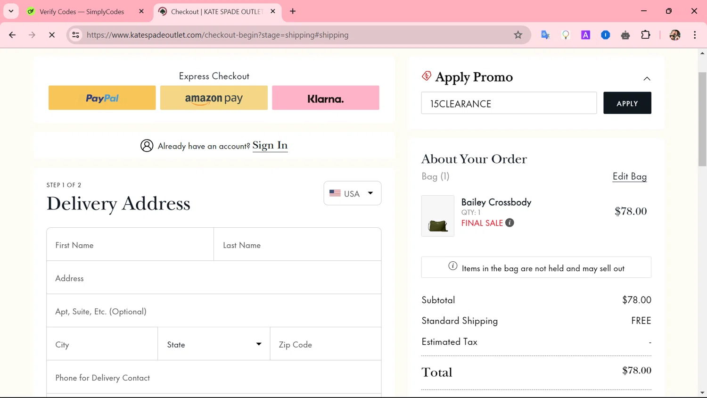The height and width of the screenshot is (398, 707).
Task: Switch to Verify Codes SimplyCodes tab
Action: pyautogui.click(x=82, y=11)
